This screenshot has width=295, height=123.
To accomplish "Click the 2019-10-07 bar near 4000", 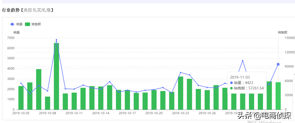I will 39,89.
